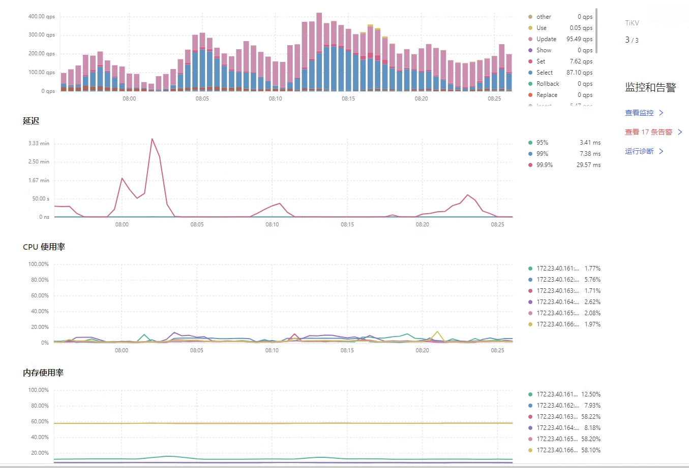Select CPU legend entry 172.23.40.165
The width and height of the screenshot is (689, 468).
(x=564, y=313)
